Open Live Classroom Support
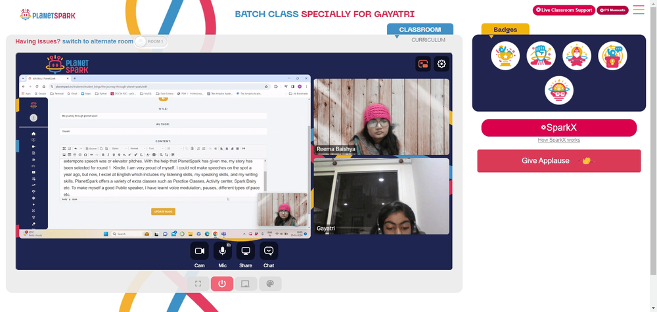 [564, 10]
